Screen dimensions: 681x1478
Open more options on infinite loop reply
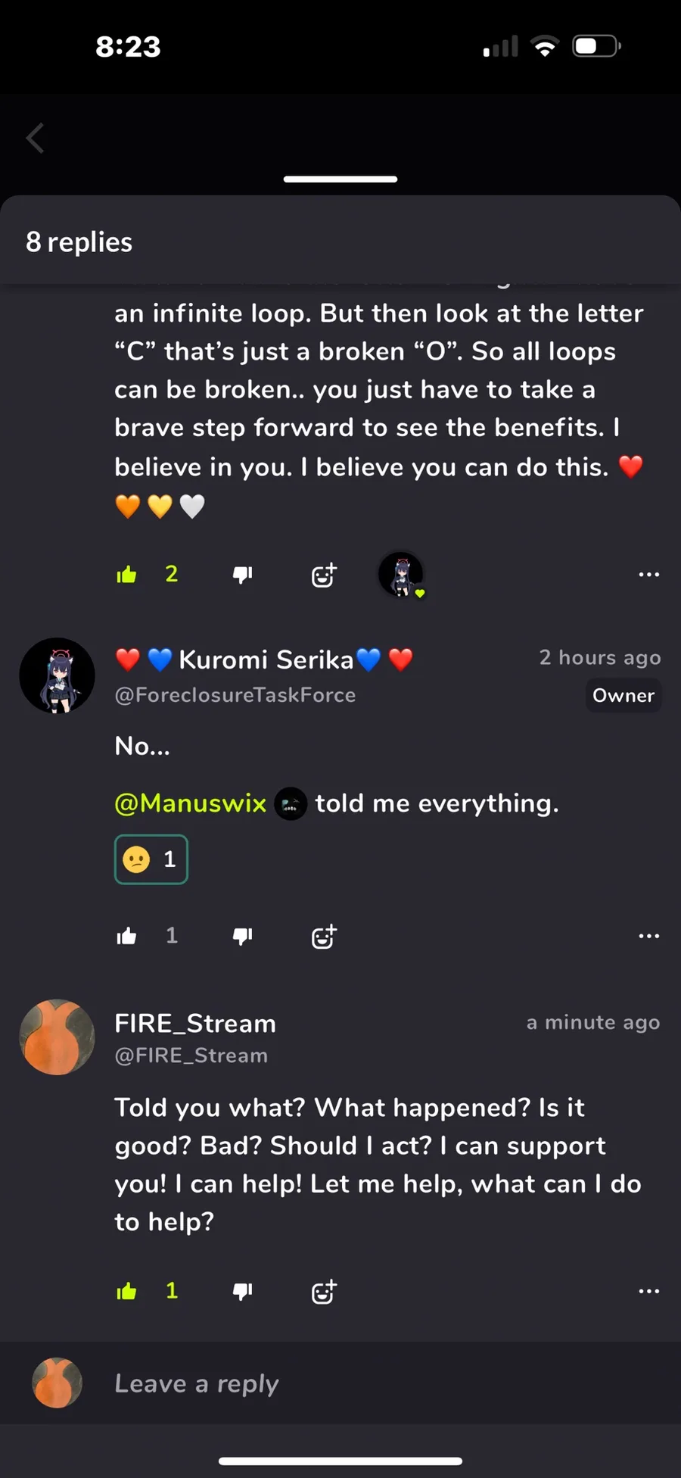coord(648,575)
